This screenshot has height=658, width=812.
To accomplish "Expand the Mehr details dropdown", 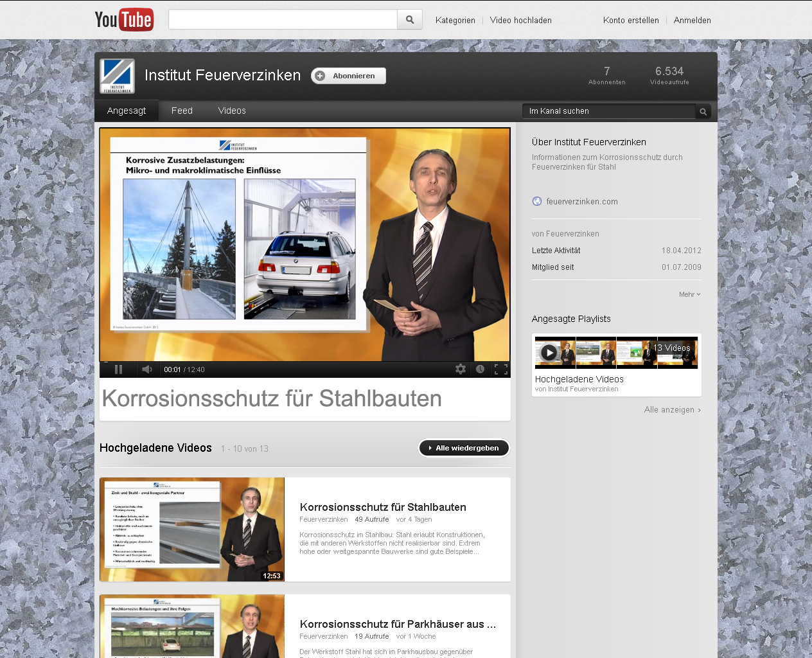I will [x=690, y=294].
